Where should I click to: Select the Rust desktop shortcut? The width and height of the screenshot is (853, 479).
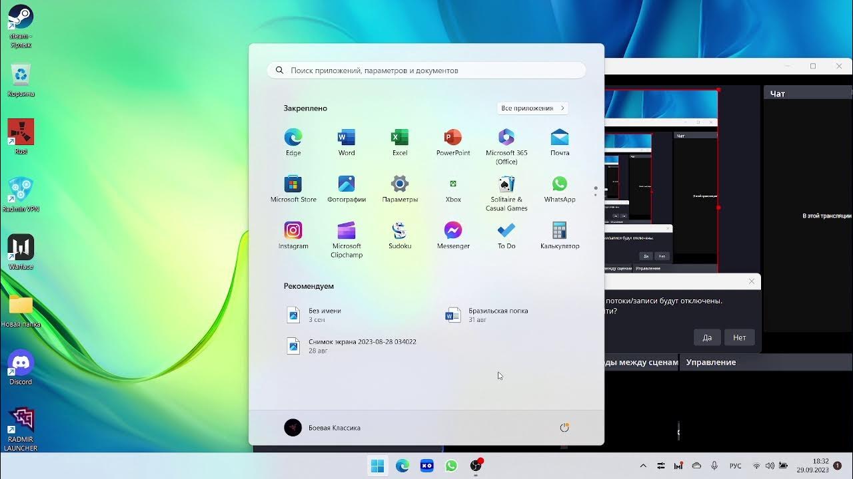pos(21,136)
